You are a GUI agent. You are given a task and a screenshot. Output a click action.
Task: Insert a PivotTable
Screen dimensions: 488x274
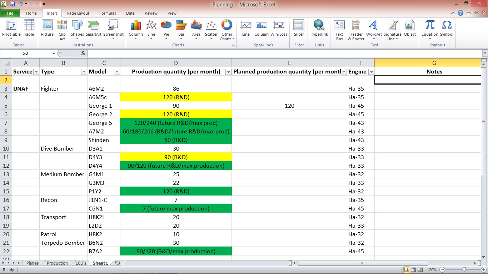(x=11, y=30)
